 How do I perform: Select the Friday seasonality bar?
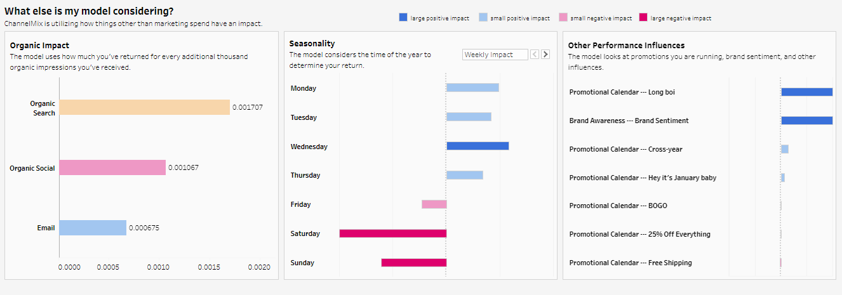pyautogui.click(x=434, y=204)
